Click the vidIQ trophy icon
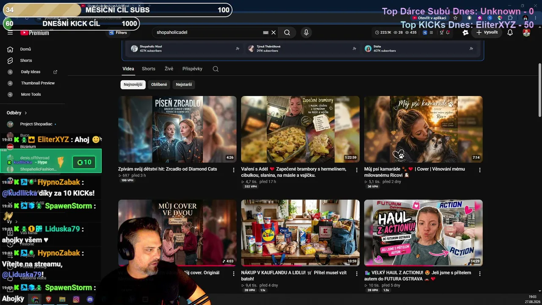The image size is (542, 305). point(442,33)
